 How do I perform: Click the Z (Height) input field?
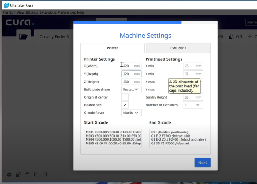click(131, 82)
